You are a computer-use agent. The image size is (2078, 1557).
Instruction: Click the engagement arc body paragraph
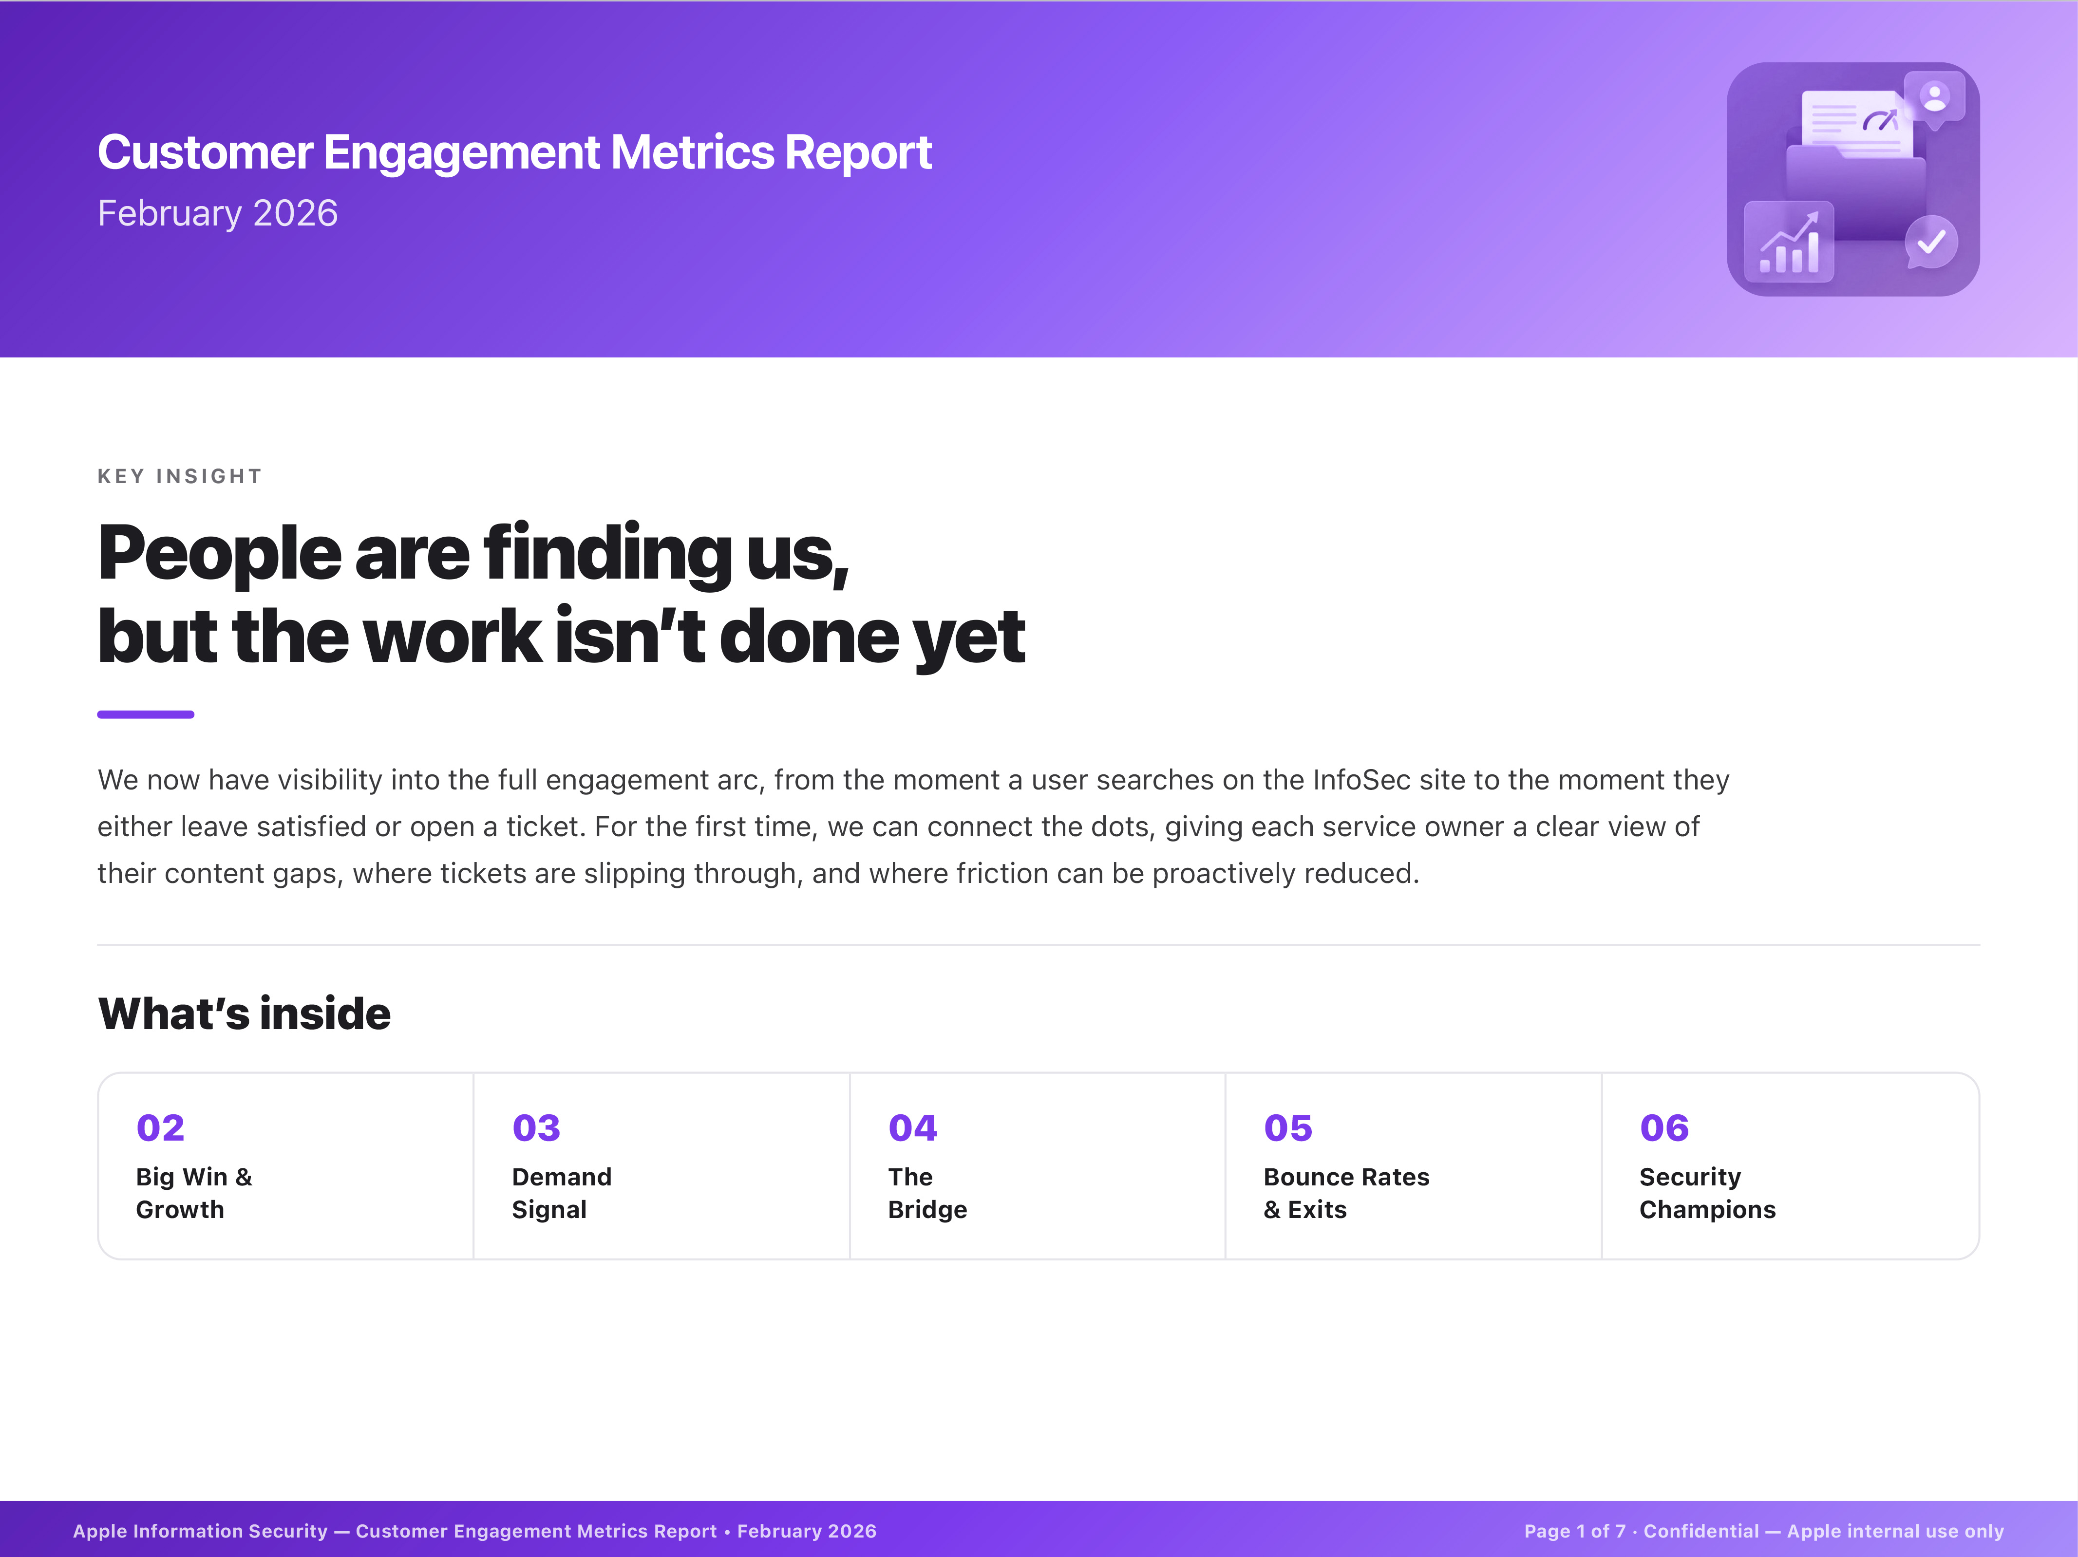coord(913,826)
